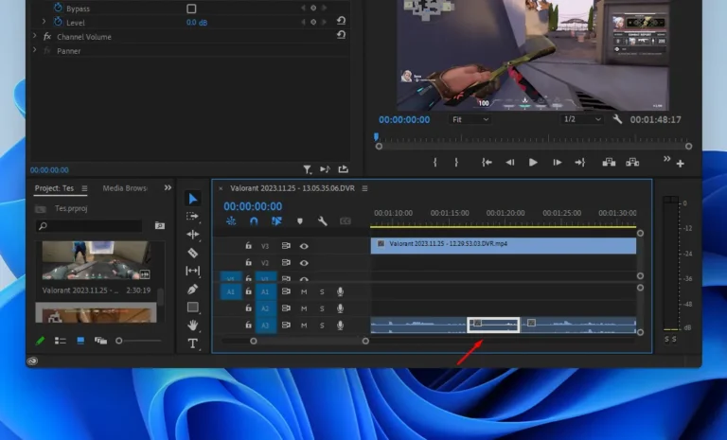727x440 pixels.
Task: Expand the Channel Volume effect
Action: [35, 36]
